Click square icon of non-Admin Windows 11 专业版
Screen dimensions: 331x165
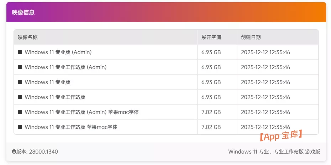click(20, 82)
